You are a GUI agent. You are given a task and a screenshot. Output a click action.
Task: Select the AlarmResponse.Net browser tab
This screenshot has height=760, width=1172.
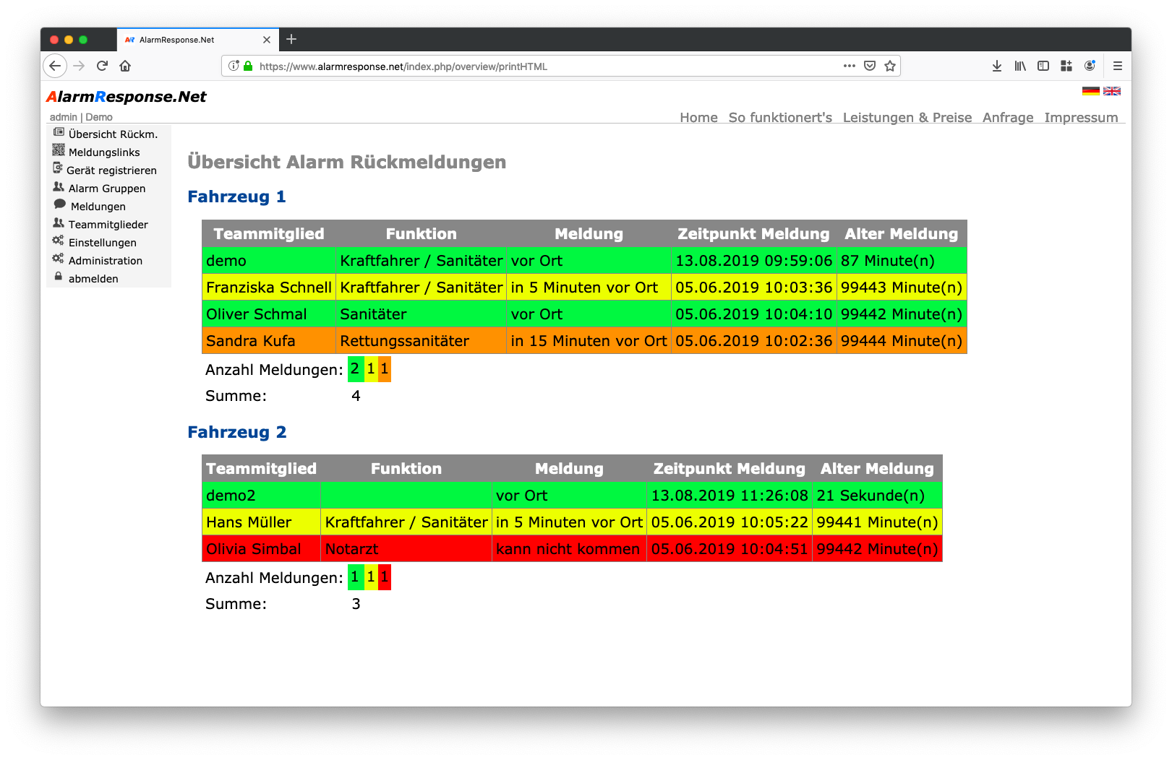tap(188, 40)
